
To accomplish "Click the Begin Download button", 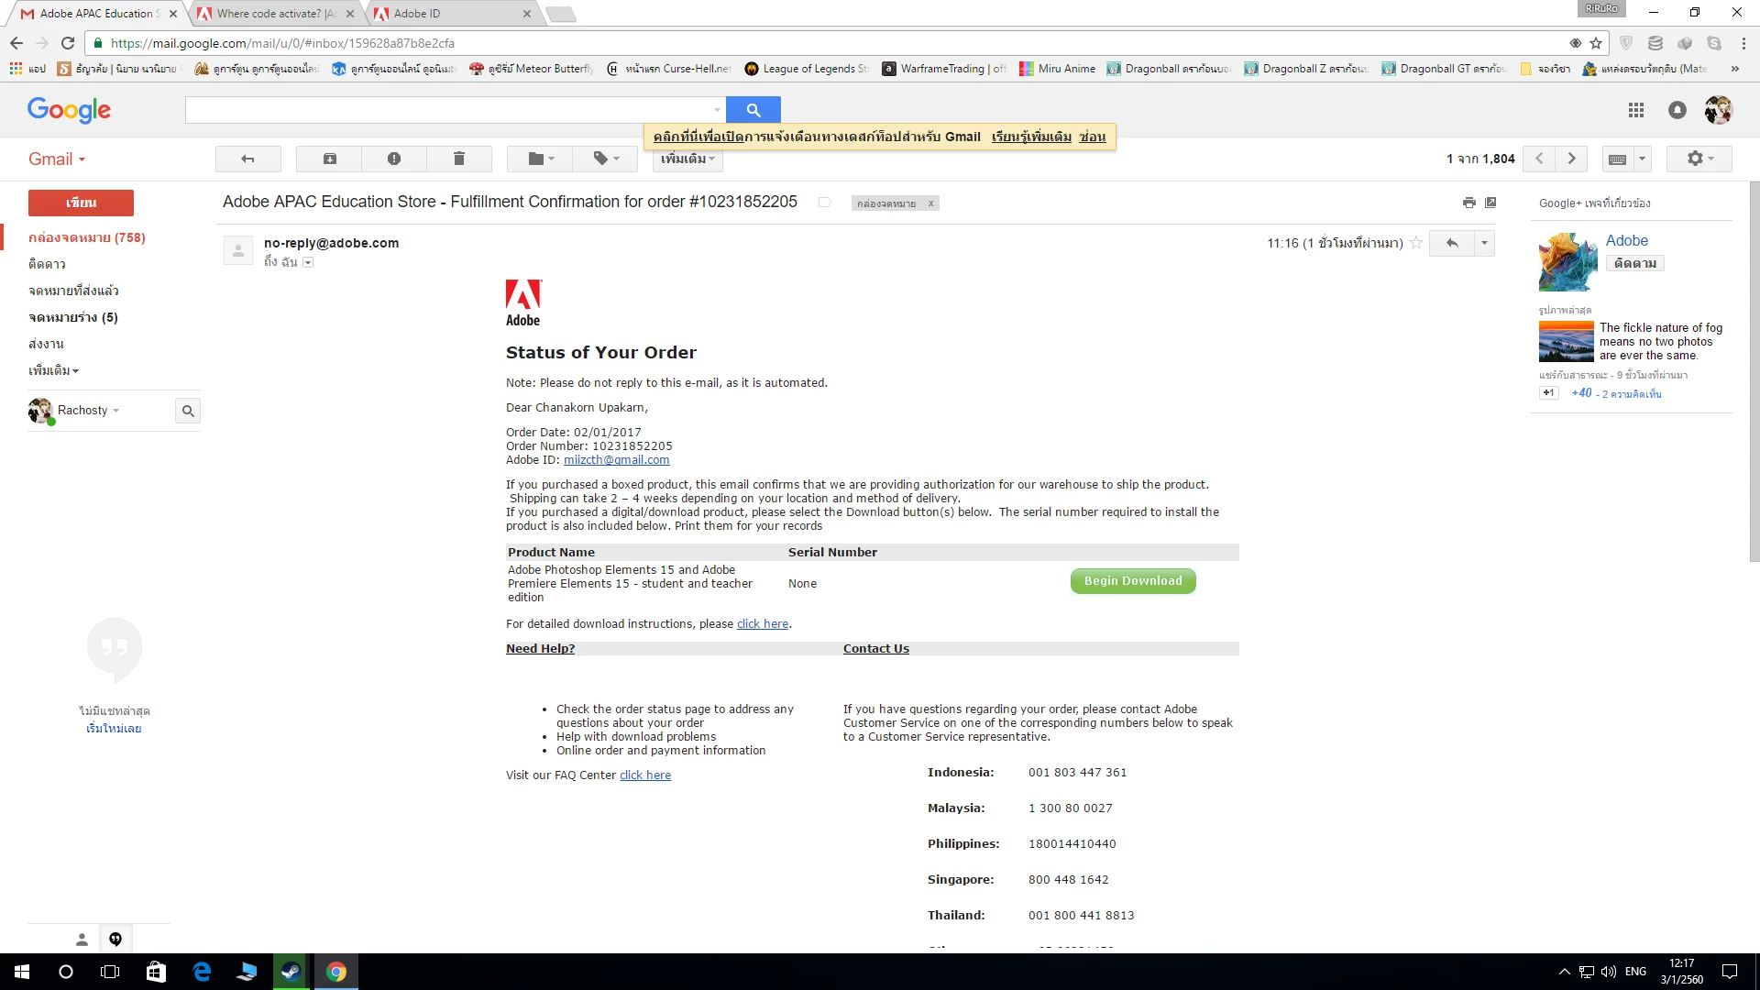I will (1132, 581).
